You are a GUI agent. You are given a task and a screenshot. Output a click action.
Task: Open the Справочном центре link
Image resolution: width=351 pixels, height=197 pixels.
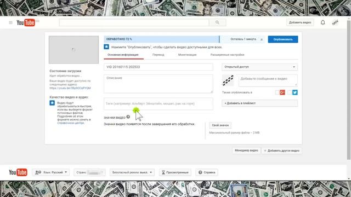pos(71,123)
